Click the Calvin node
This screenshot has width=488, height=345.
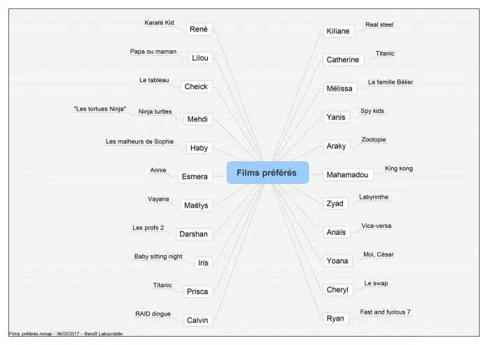point(197,320)
